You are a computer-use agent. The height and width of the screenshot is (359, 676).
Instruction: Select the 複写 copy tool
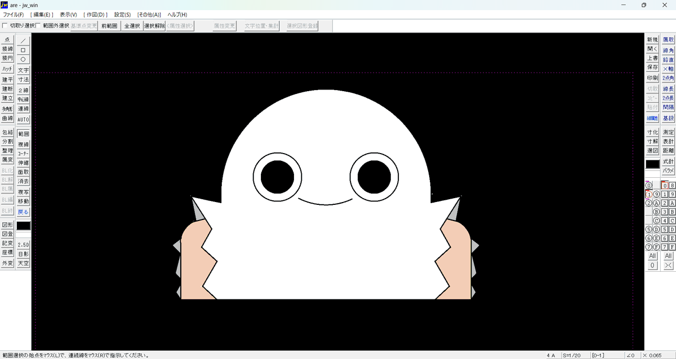point(23,192)
